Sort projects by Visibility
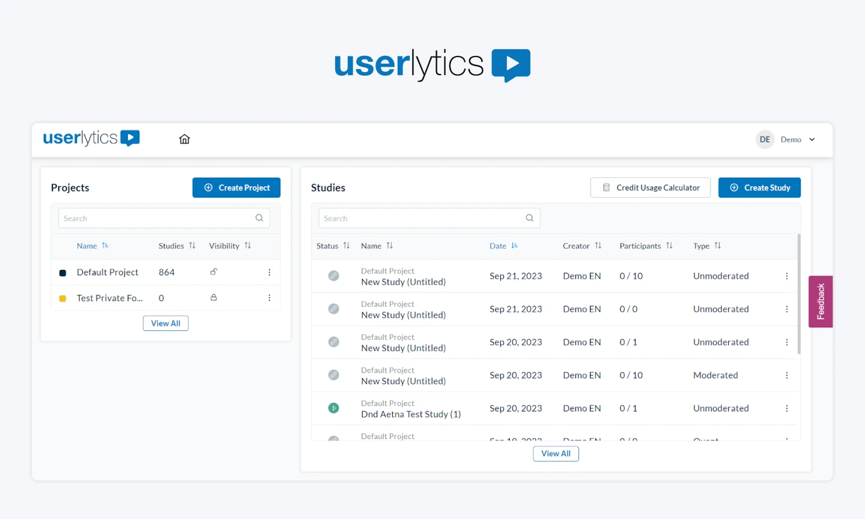This screenshot has width=865, height=519. [x=230, y=246]
